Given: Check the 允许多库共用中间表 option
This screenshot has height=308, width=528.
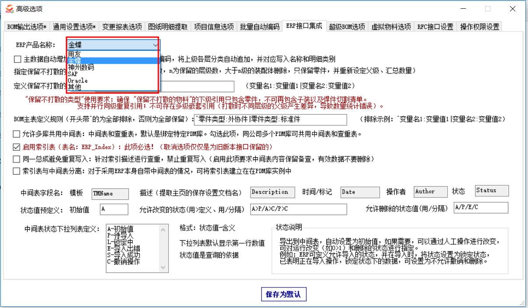Looking at the screenshot, I should 17,134.
